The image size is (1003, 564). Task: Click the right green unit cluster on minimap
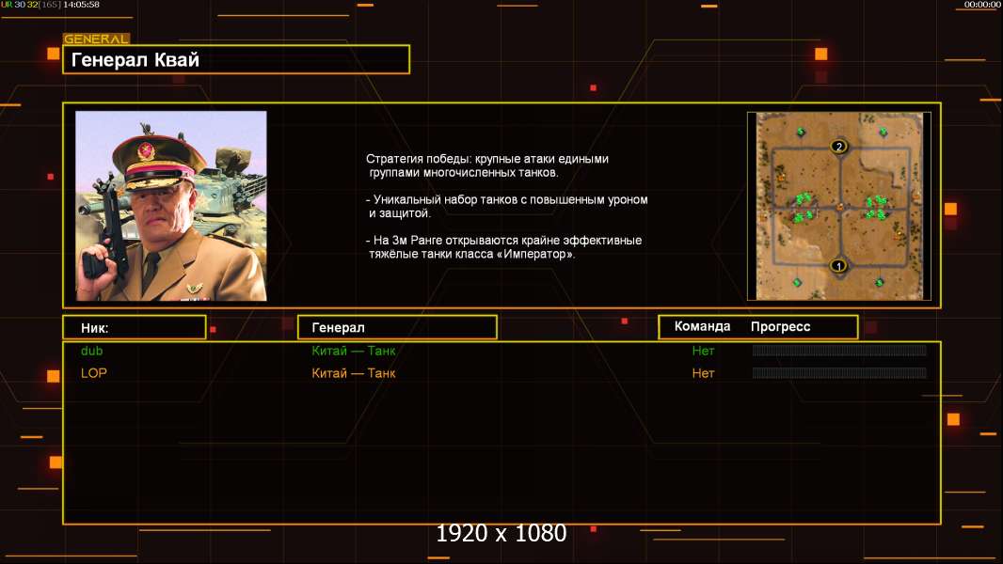(x=876, y=209)
